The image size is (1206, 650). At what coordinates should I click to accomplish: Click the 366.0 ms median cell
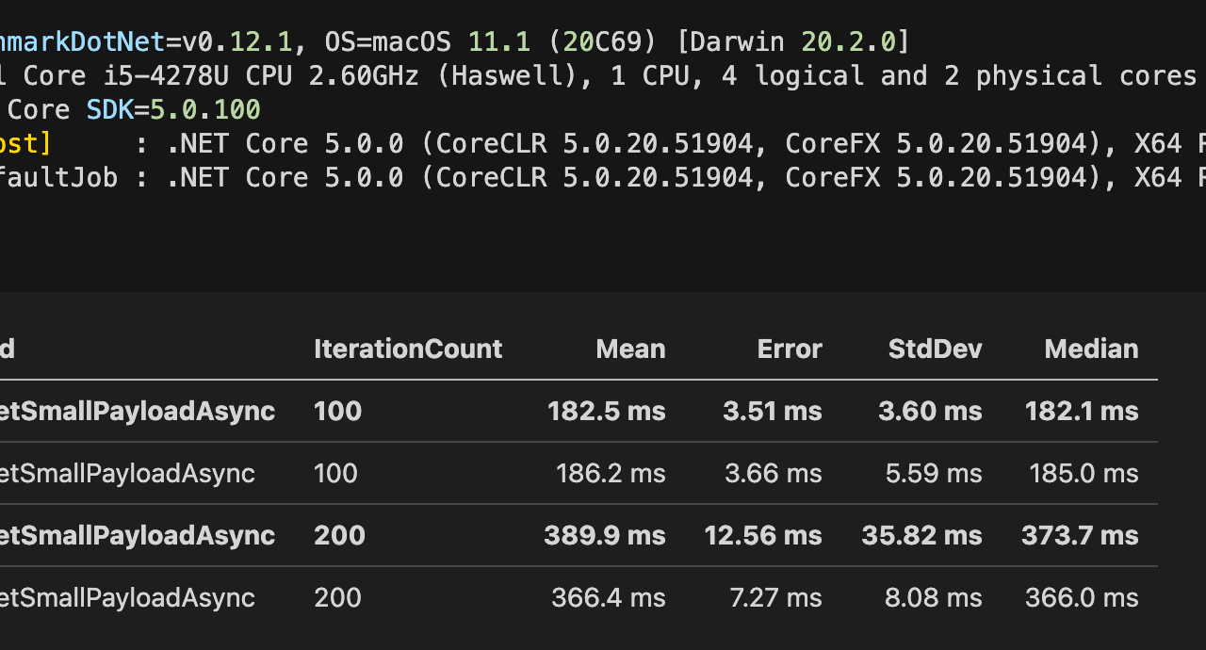pos(1083,598)
